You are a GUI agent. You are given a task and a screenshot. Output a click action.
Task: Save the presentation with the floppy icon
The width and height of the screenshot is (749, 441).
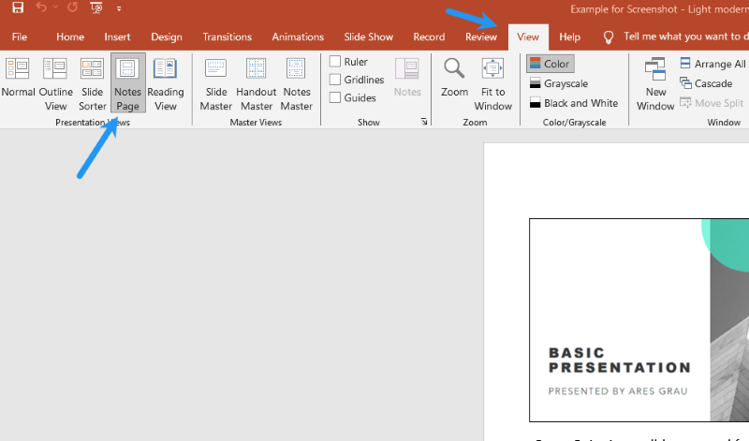pos(18,7)
